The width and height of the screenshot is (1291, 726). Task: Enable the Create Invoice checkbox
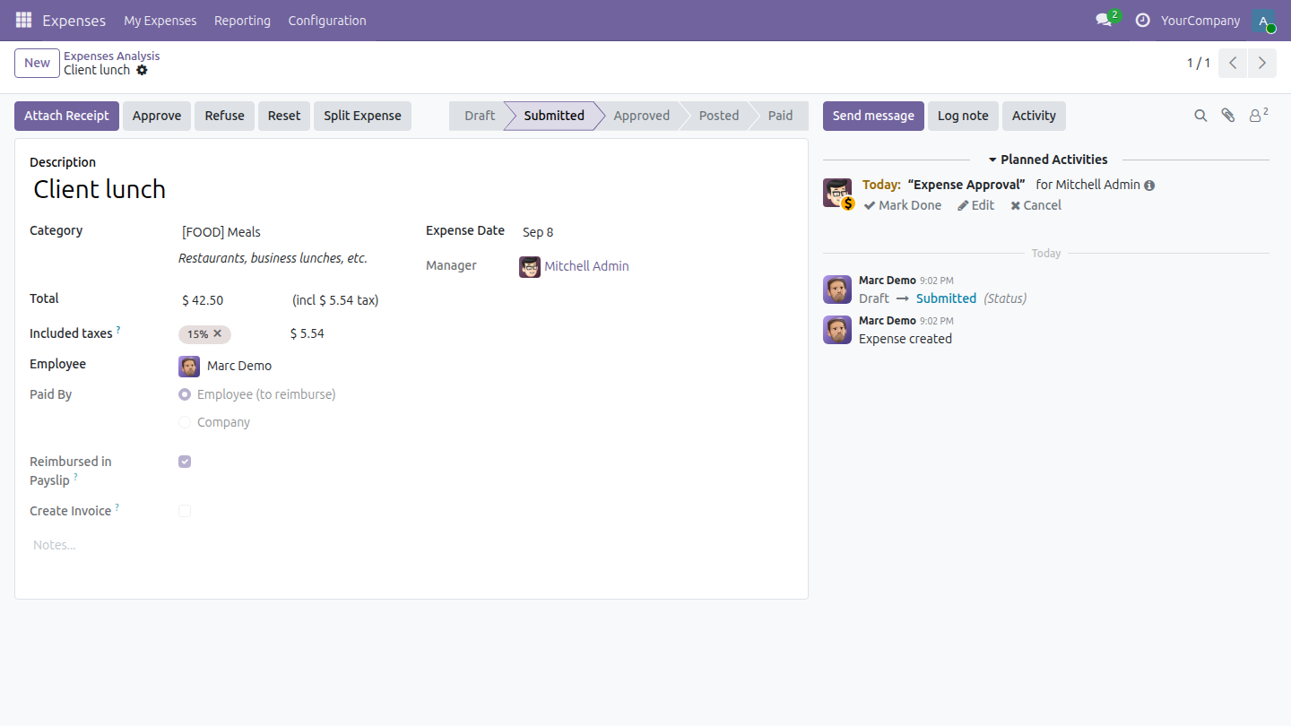coord(185,511)
